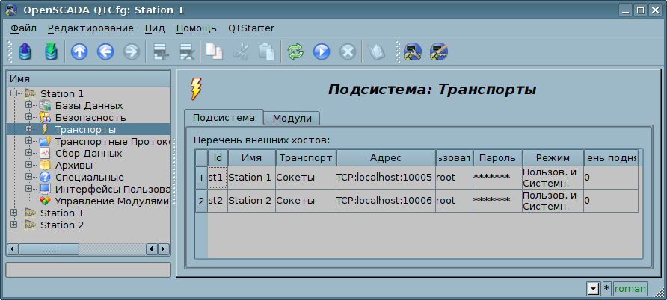The image size is (667, 300).
Task: Click the address cell TCP:localhost:10006
Action: click(384, 200)
